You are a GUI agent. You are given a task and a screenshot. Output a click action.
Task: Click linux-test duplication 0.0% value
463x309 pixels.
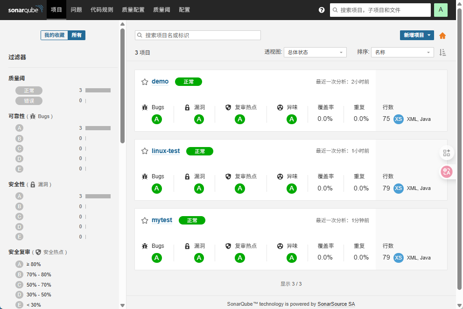coord(361,188)
